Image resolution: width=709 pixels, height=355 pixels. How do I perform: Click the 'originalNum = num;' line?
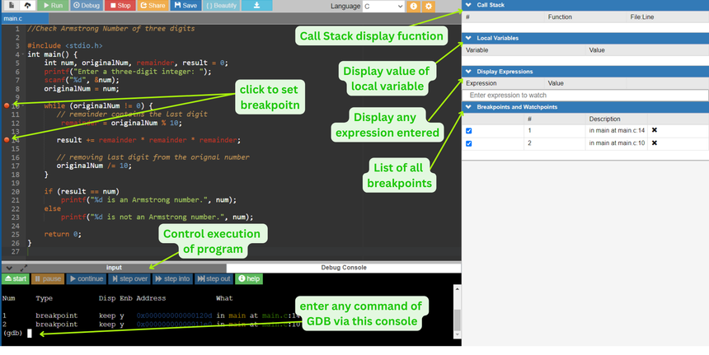(x=82, y=88)
